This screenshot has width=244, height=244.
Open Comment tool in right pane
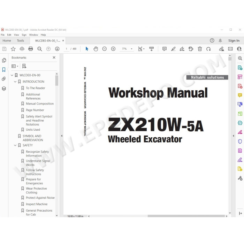click(x=240, y=95)
